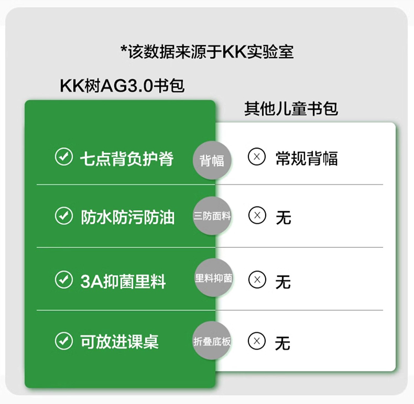
Task: Select the gray 里料抑菌 circle badge
Action: [x=212, y=278]
